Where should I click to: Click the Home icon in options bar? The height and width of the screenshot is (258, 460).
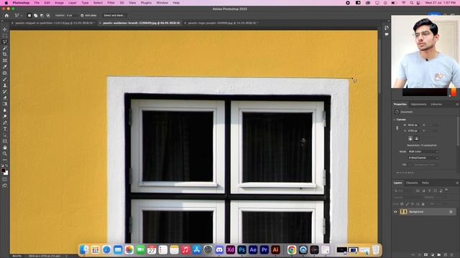[x=6, y=15]
